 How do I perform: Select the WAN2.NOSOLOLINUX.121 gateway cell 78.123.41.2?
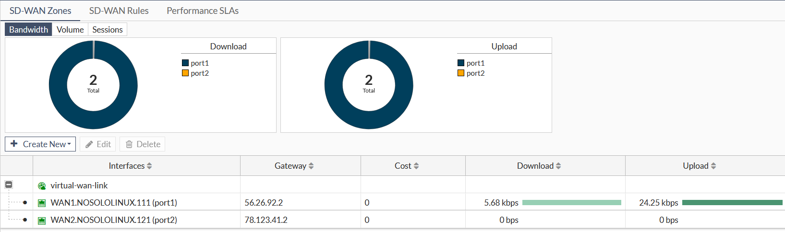[x=266, y=220]
